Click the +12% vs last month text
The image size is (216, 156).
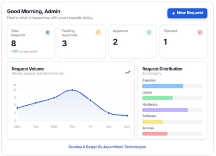(24, 52)
